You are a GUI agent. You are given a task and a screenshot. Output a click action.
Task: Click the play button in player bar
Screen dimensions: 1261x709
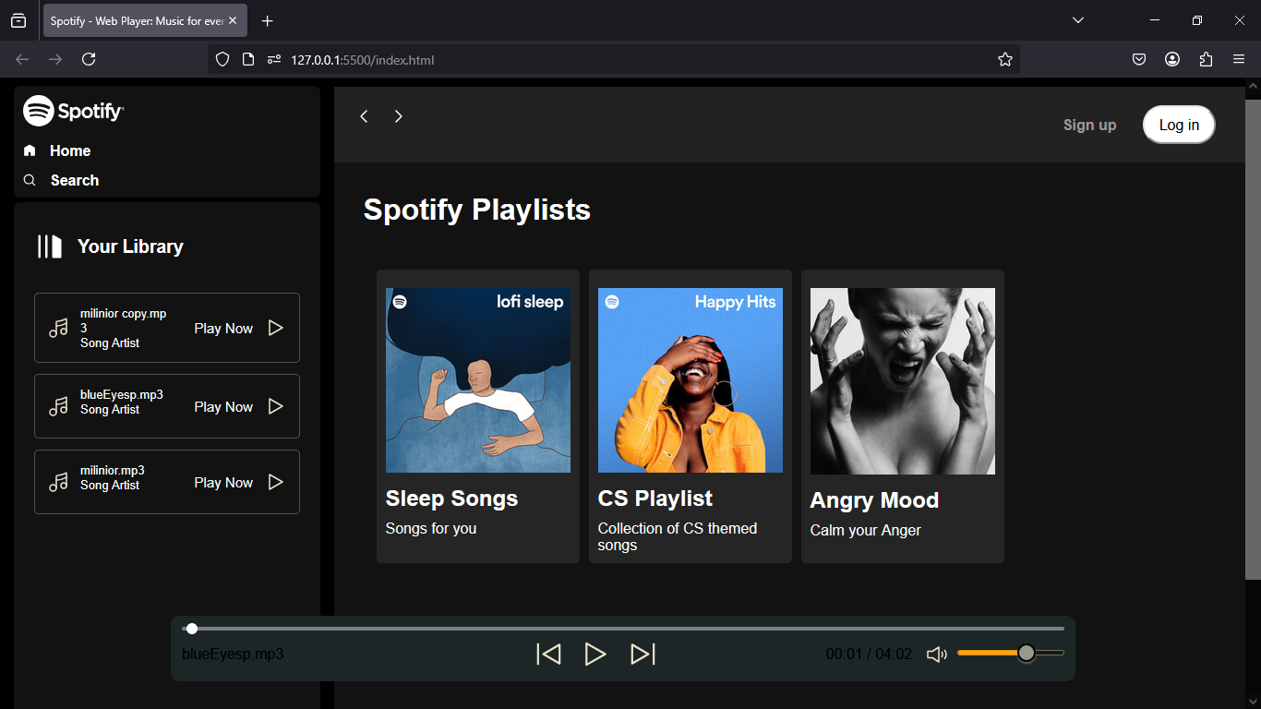[x=595, y=655]
